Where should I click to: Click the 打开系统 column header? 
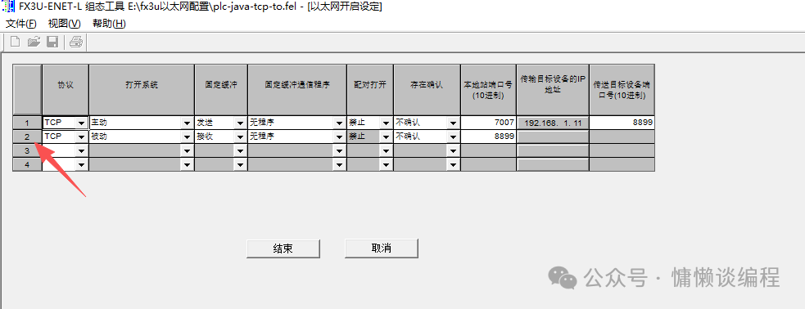tap(142, 90)
